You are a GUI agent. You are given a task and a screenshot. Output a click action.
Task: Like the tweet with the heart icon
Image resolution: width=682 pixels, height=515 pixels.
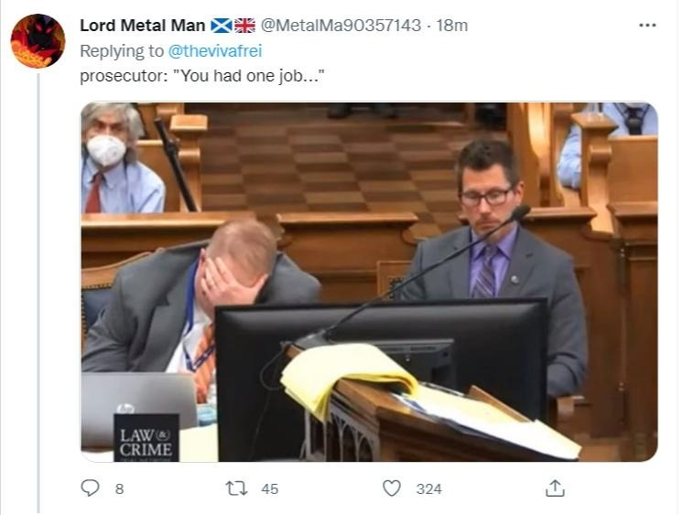[x=392, y=488]
